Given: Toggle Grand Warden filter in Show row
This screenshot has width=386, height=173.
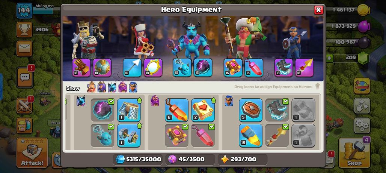Looking at the screenshot, I should (122, 87).
